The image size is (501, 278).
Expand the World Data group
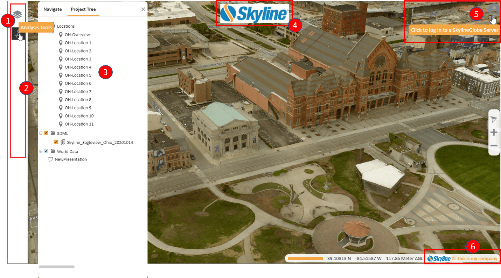click(41, 151)
